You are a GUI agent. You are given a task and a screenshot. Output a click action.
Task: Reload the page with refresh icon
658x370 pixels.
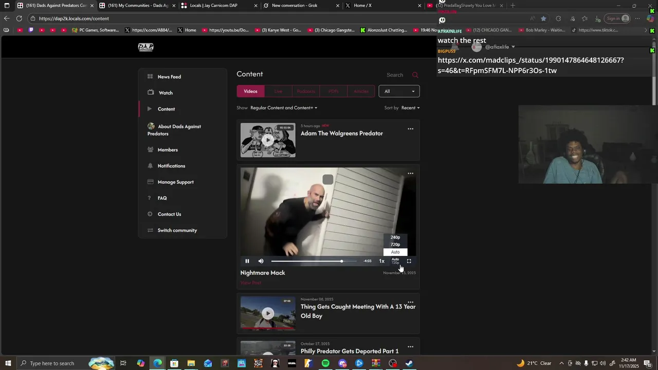(19, 18)
